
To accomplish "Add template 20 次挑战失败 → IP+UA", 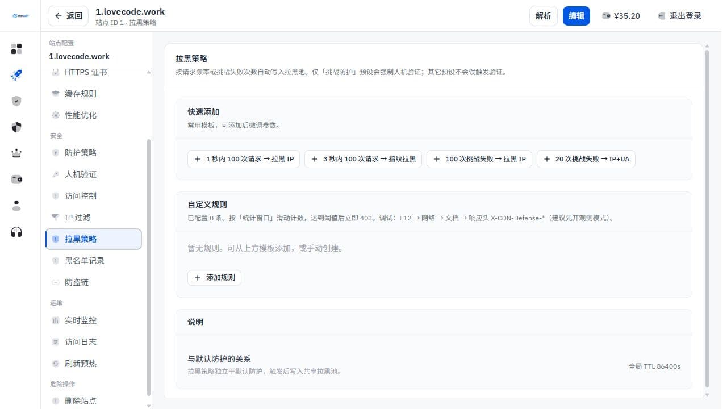I will [586, 159].
